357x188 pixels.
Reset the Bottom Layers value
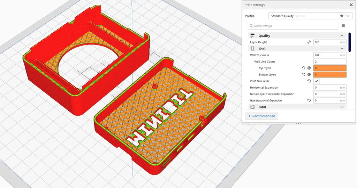pos(303,74)
